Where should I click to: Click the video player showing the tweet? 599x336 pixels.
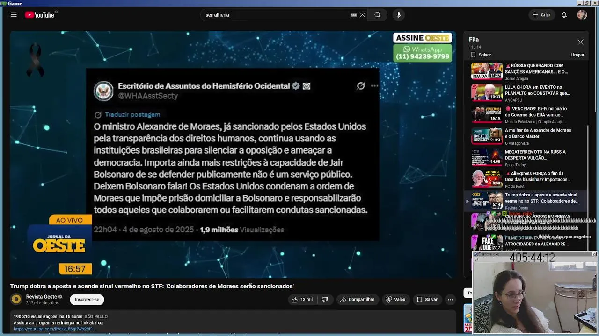[233, 154]
